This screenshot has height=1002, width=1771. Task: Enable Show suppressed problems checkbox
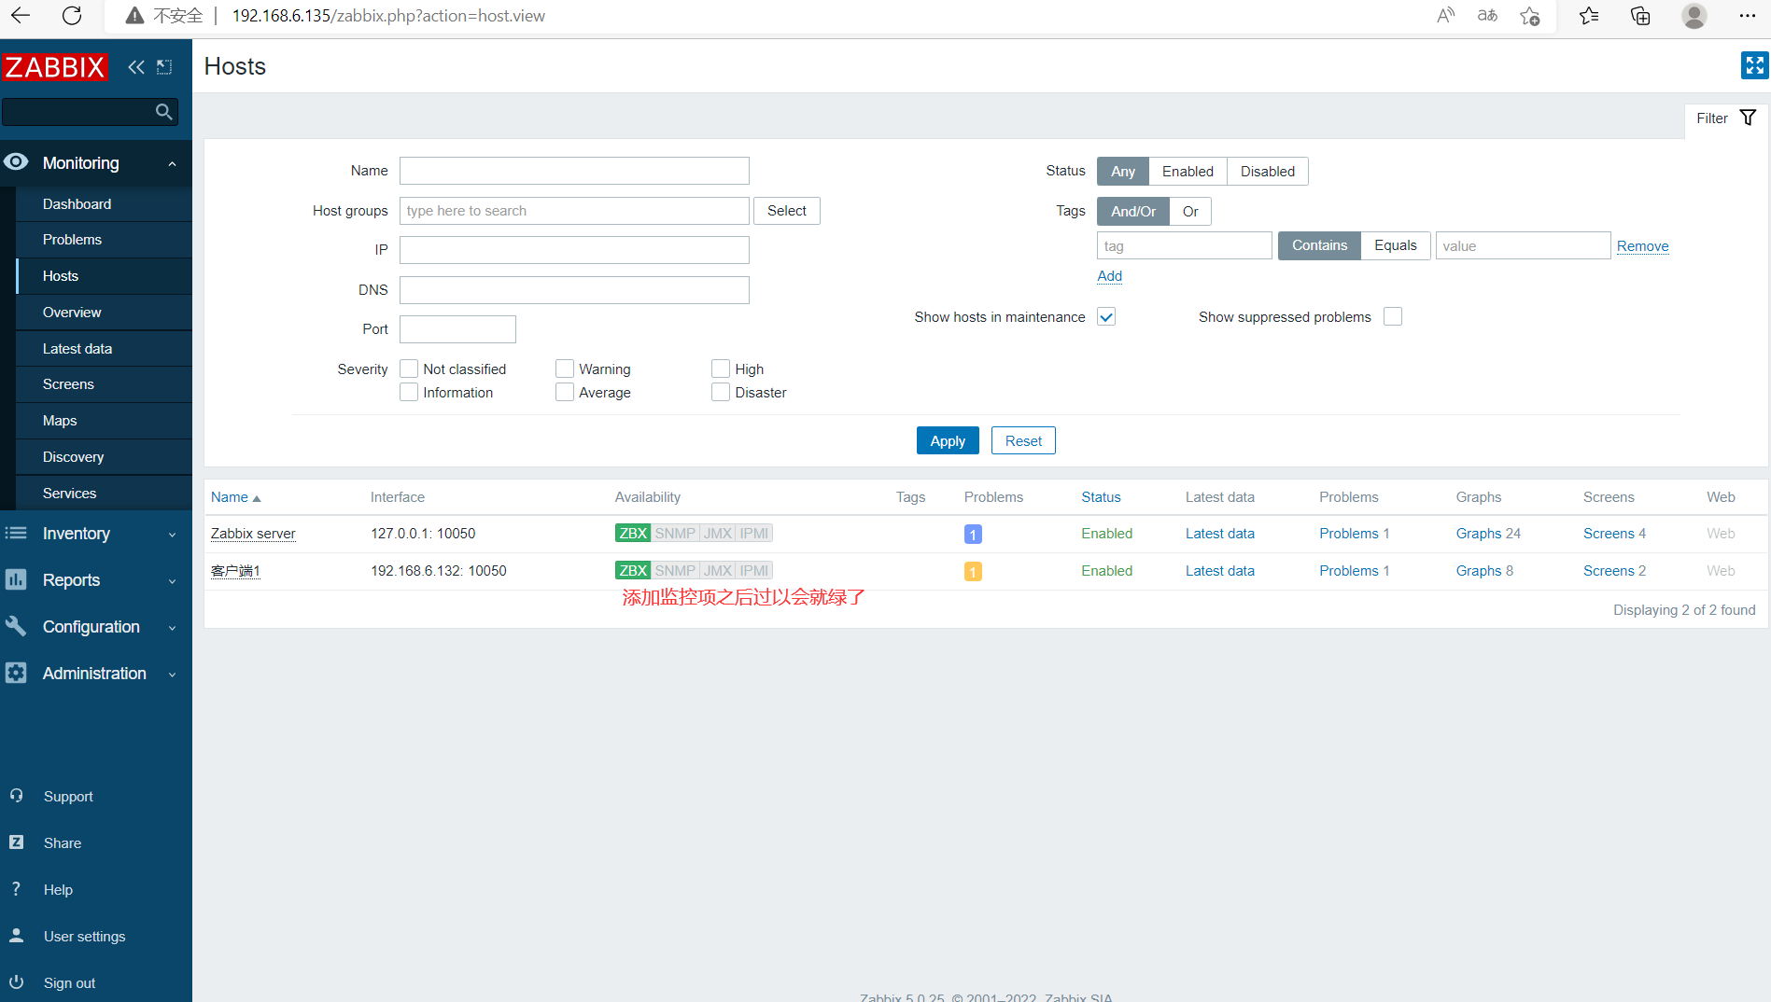tap(1393, 316)
